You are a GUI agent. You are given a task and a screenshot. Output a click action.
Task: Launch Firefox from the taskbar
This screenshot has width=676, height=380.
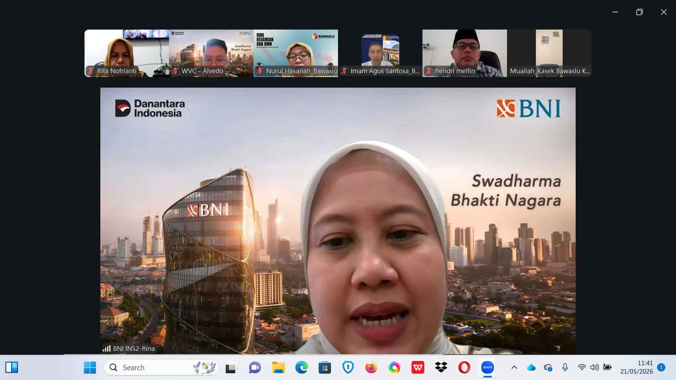pos(371,368)
